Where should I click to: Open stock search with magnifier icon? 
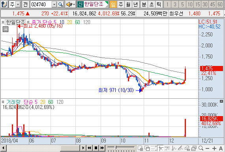60,4
